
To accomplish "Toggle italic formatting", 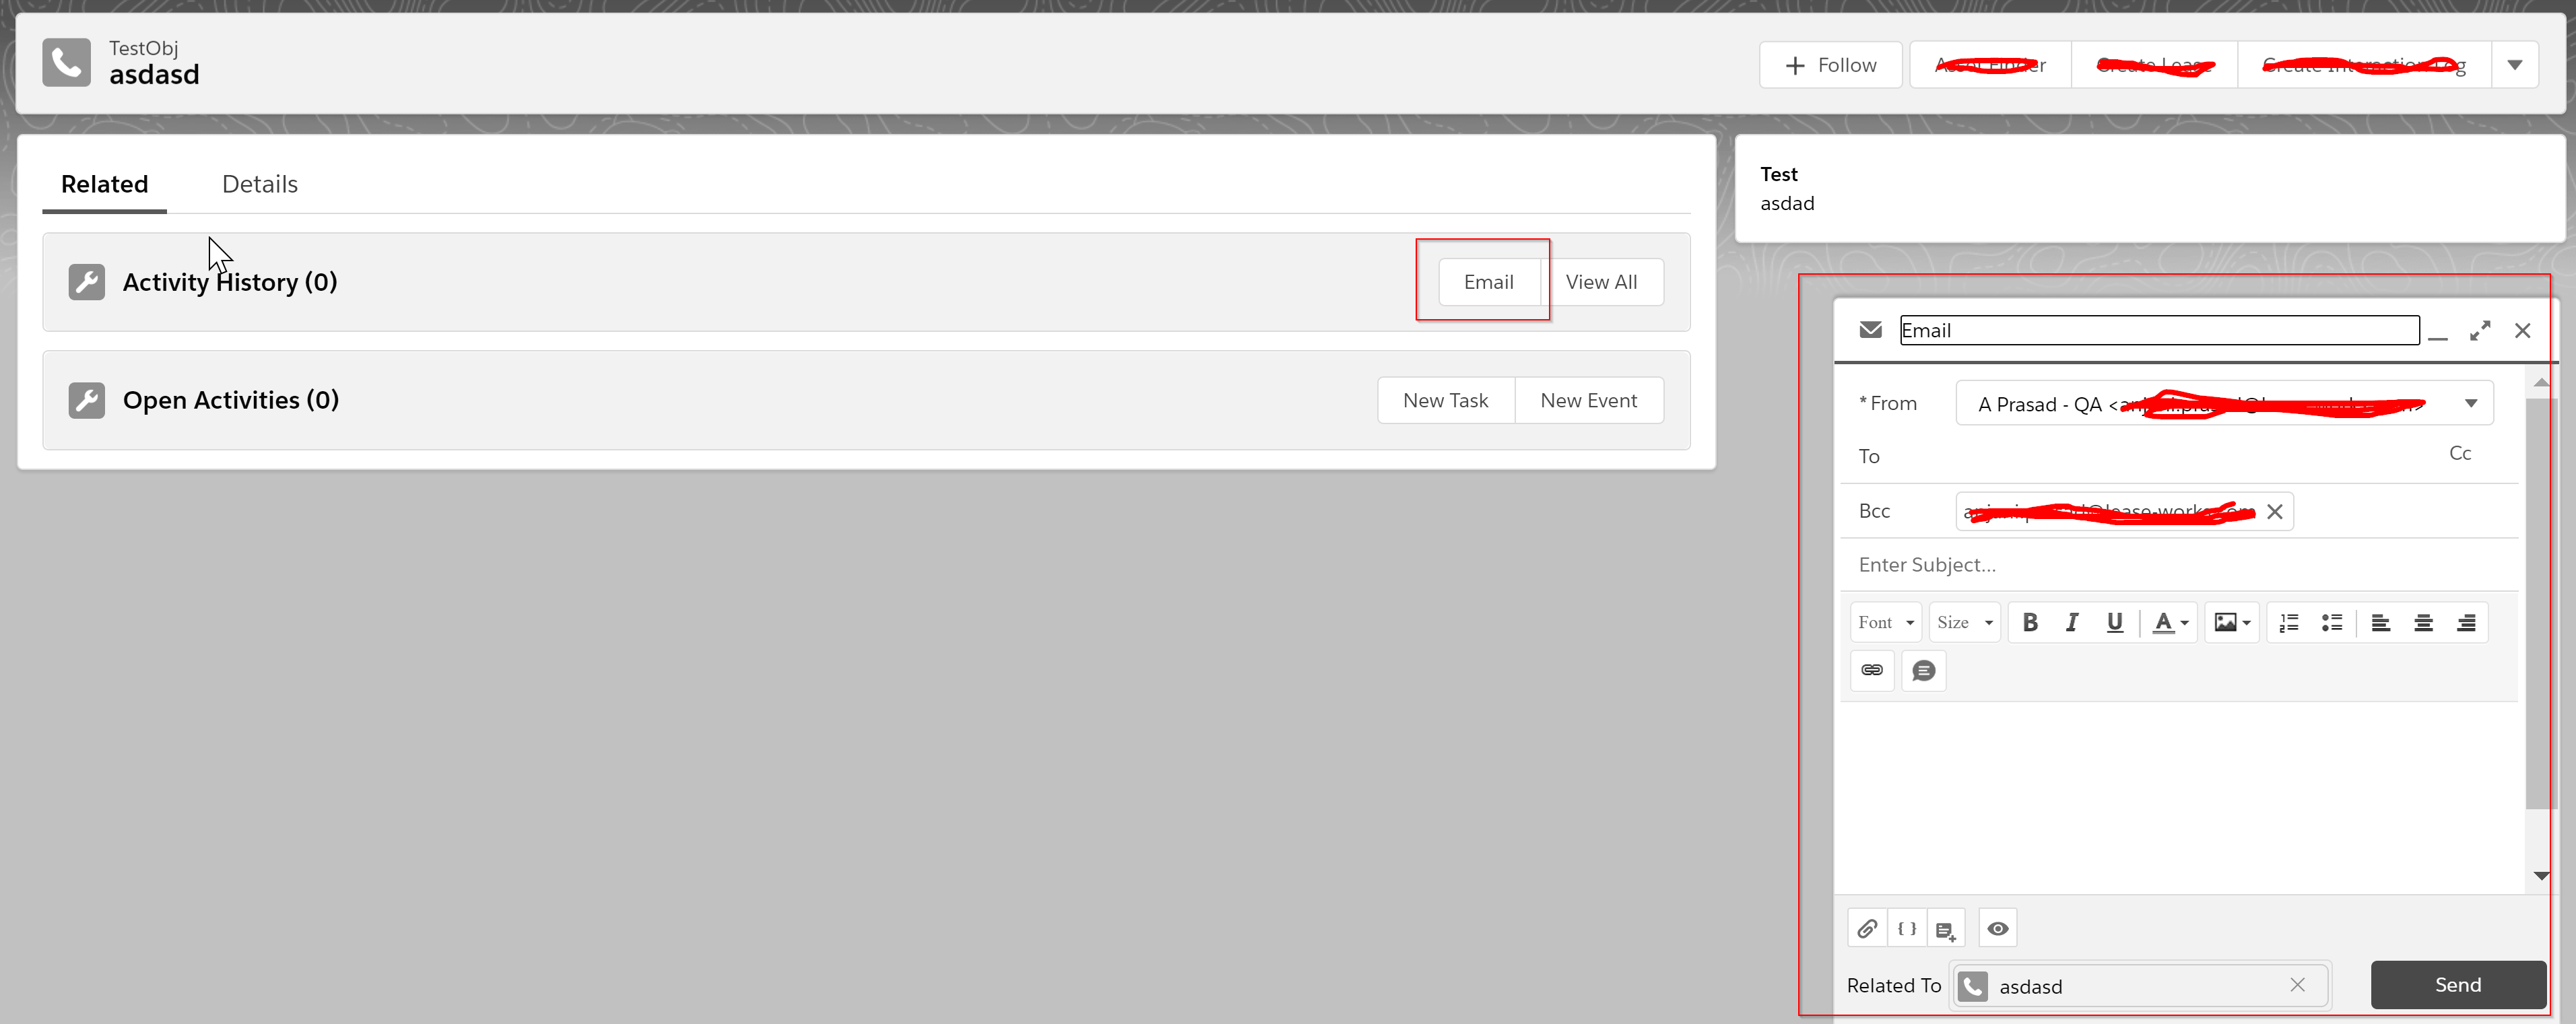I will pyautogui.click(x=2072, y=623).
